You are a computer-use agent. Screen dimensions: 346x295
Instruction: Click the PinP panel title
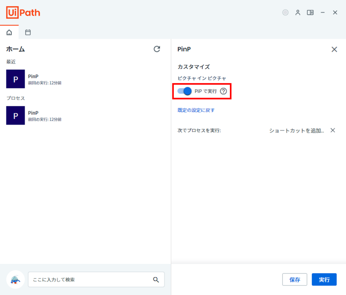184,49
